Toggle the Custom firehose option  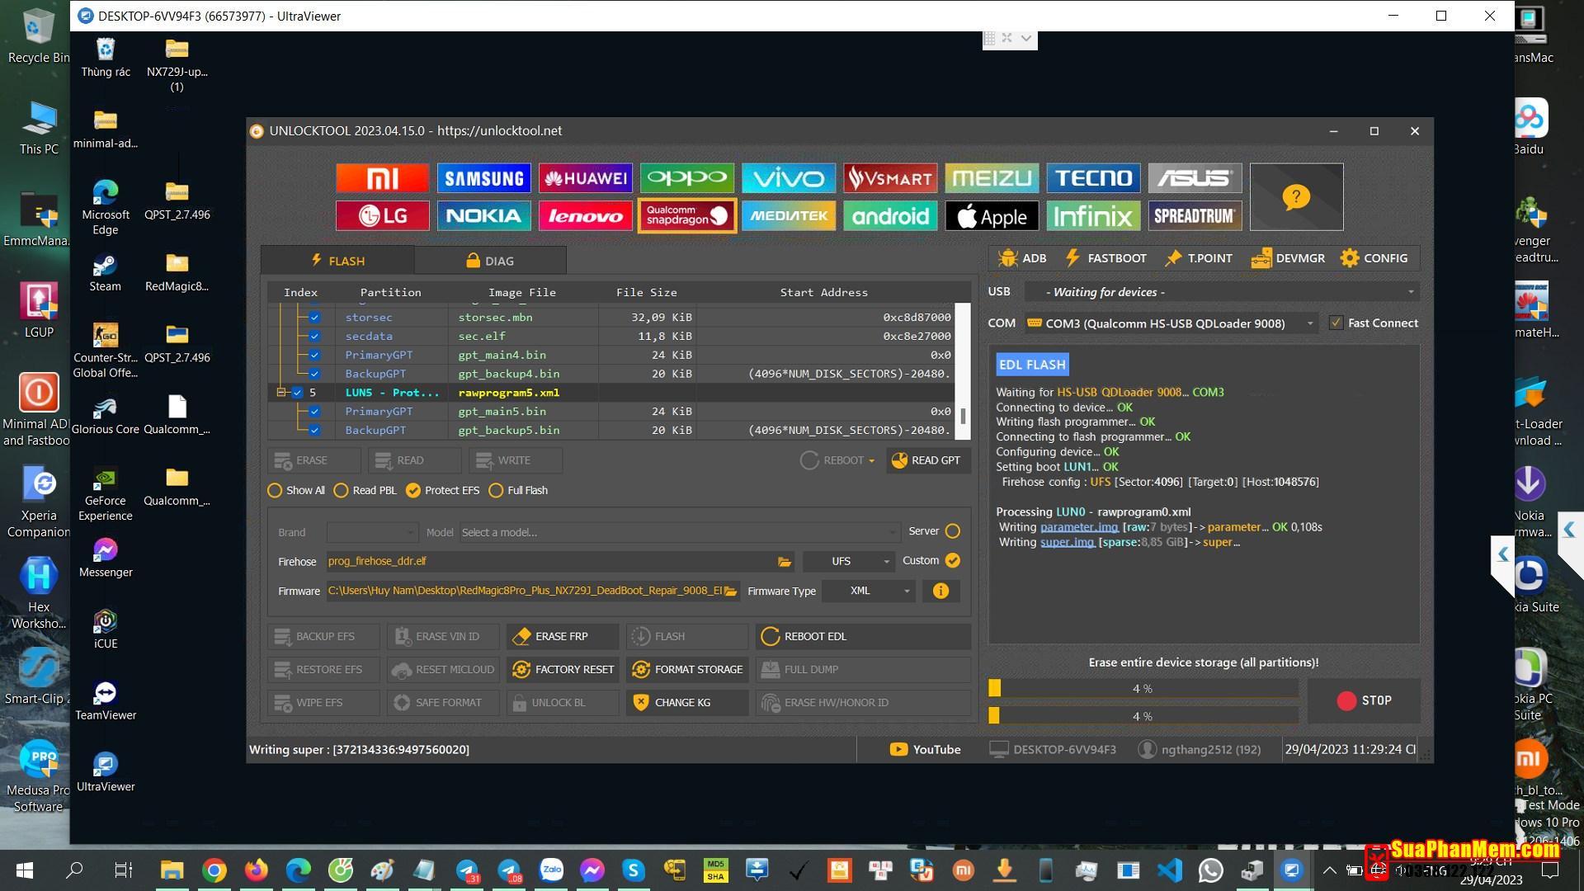click(953, 561)
